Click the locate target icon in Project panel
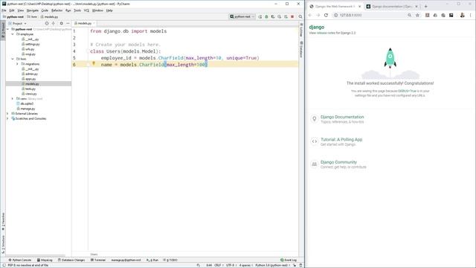The height and width of the screenshot is (268, 476). coord(47,23)
